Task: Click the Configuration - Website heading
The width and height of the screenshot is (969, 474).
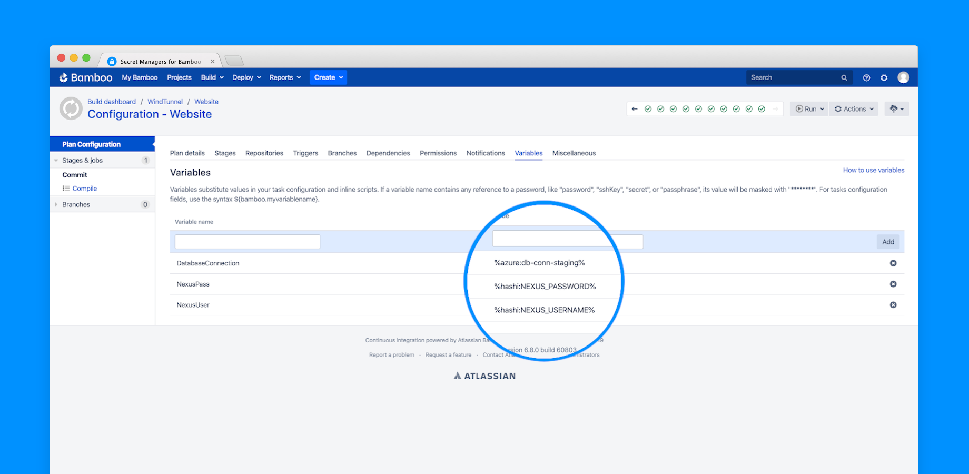Action: pyautogui.click(x=150, y=114)
